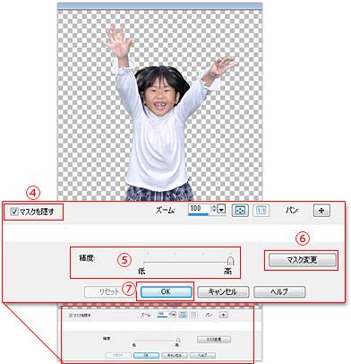Open ヘルプ button in enlarged panel
This screenshot has width=351, height=364.
(279, 291)
